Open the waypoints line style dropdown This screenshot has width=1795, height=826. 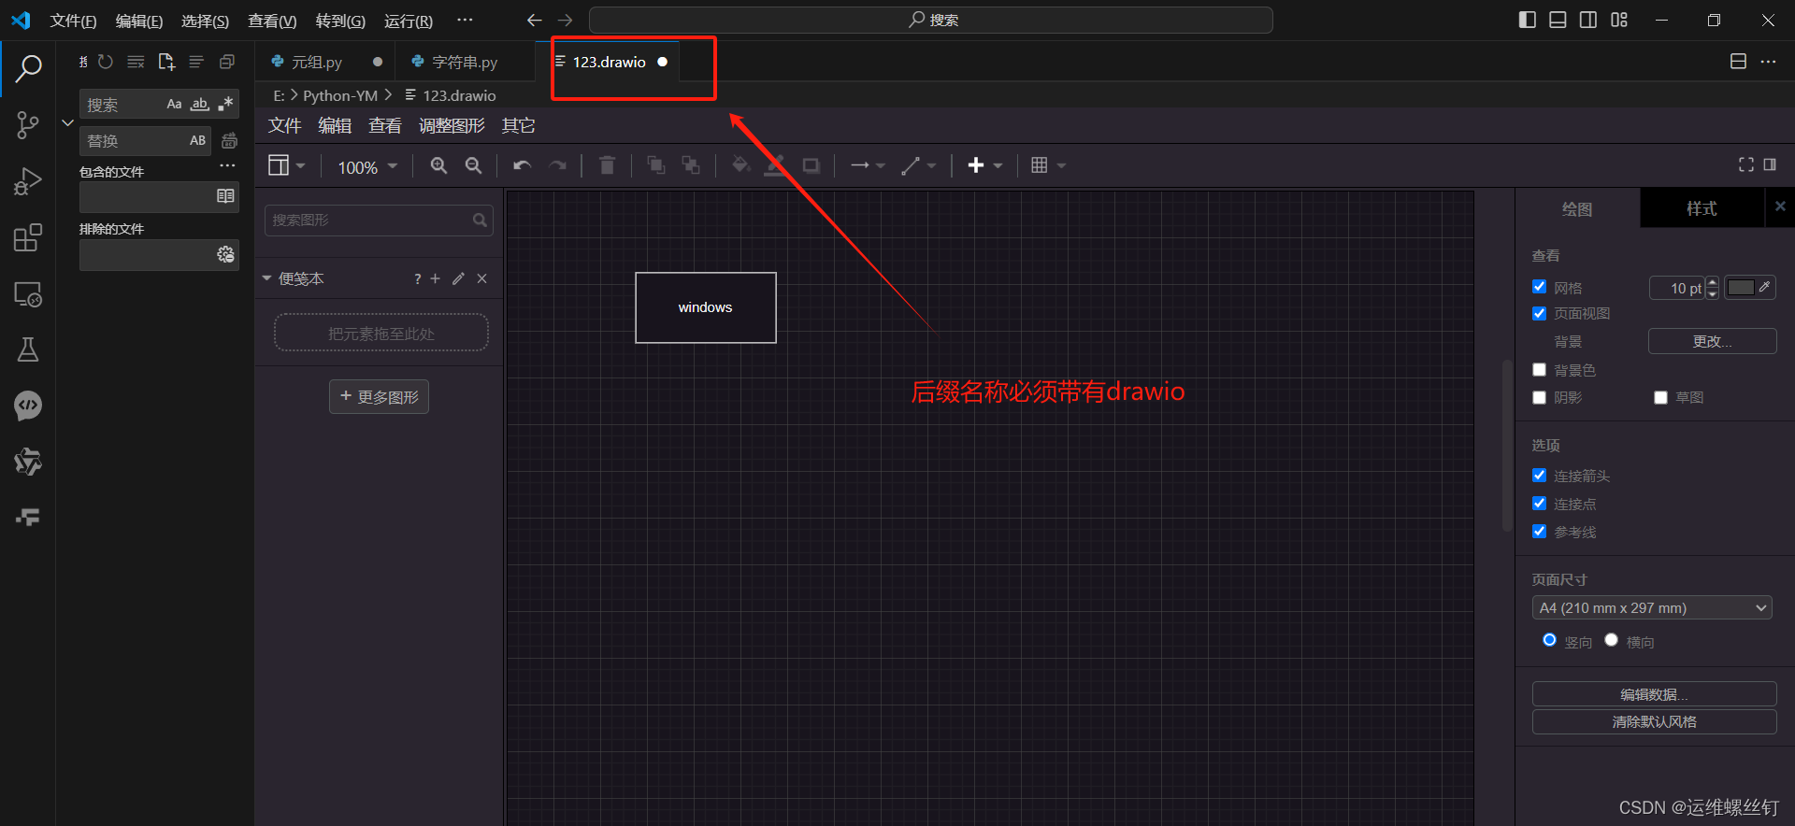coord(918,165)
